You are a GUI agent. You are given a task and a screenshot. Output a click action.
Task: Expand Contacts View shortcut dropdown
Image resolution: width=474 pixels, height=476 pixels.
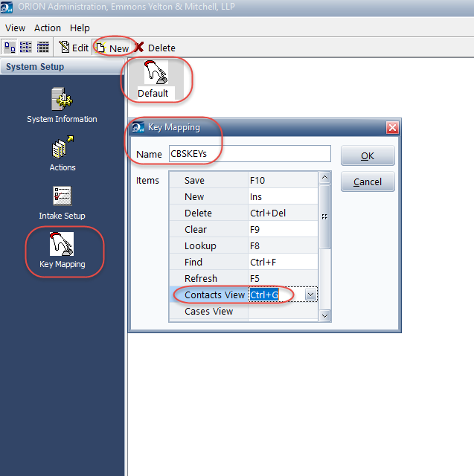tap(311, 295)
